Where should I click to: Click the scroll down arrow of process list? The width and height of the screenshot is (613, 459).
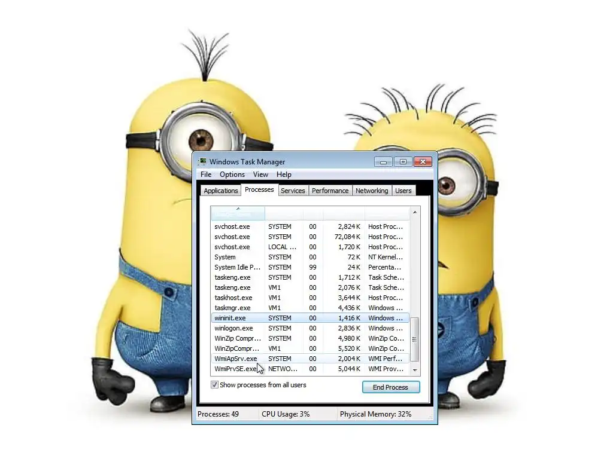coord(415,370)
